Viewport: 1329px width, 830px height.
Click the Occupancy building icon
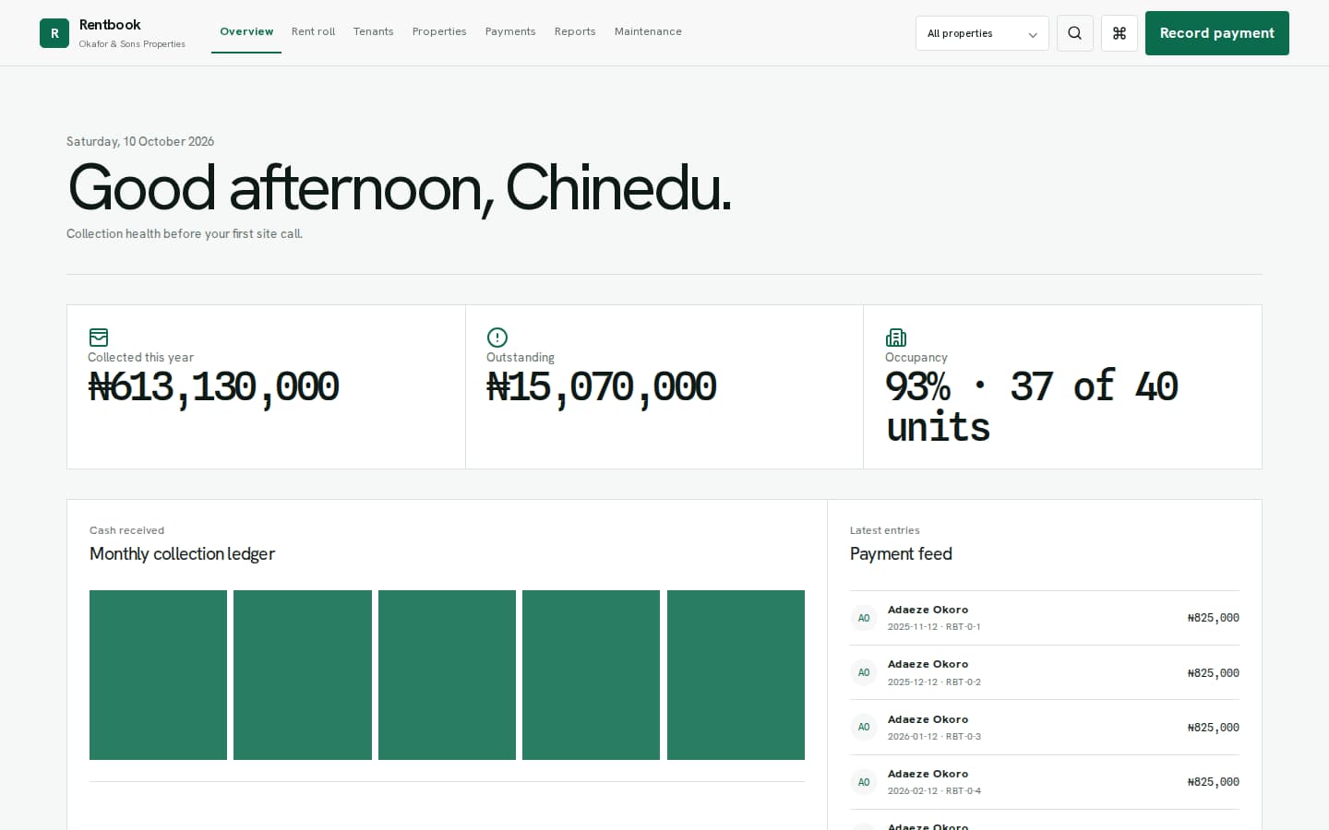click(x=896, y=338)
